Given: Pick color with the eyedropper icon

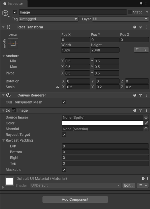Looking at the screenshot, I should tap(146, 123).
